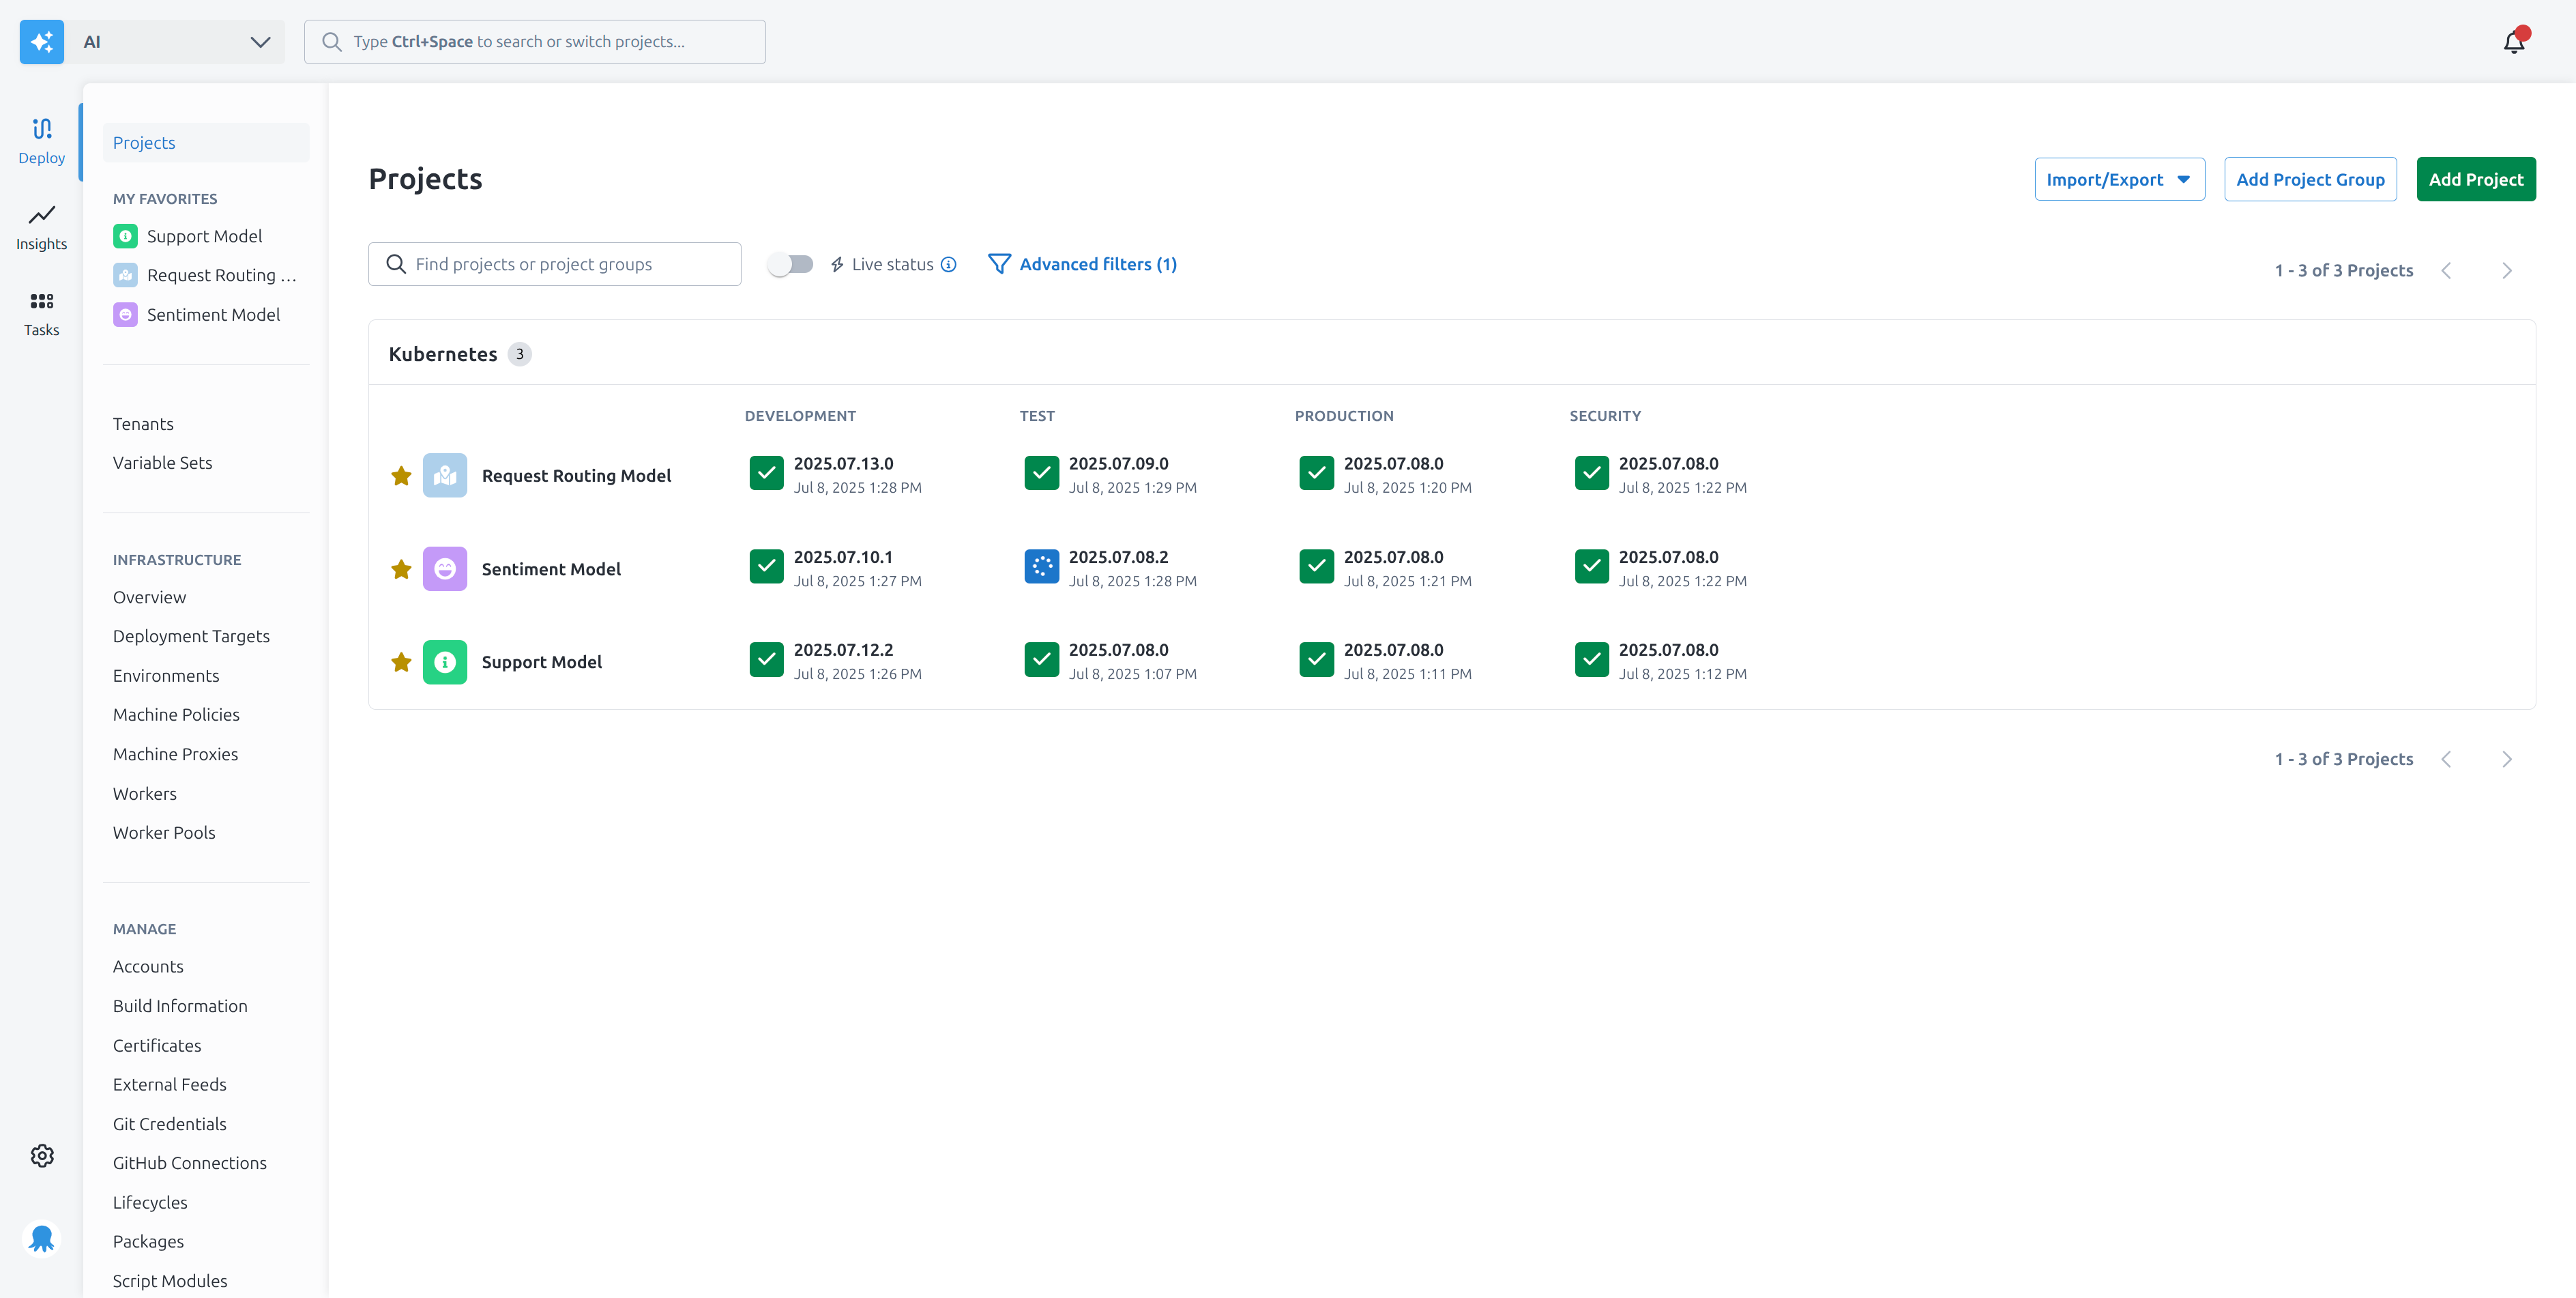Screen dimensions: 2576x1298
Task: Click Request Routing Model project logo
Action: pyautogui.click(x=445, y=476)
